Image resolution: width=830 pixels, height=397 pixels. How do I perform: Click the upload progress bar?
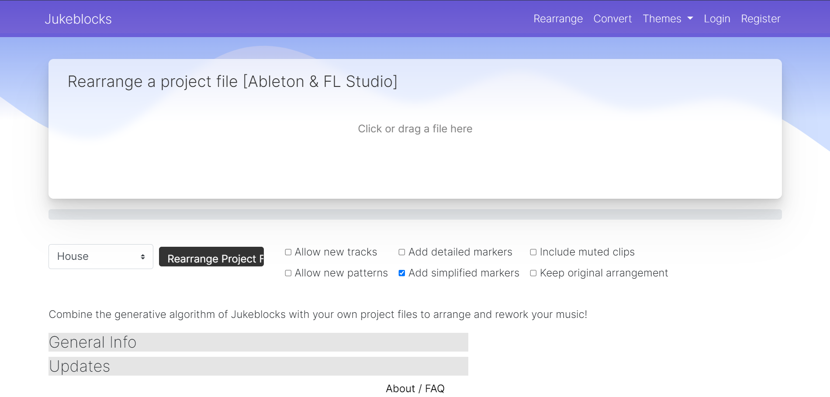click(x=415, y=214)
